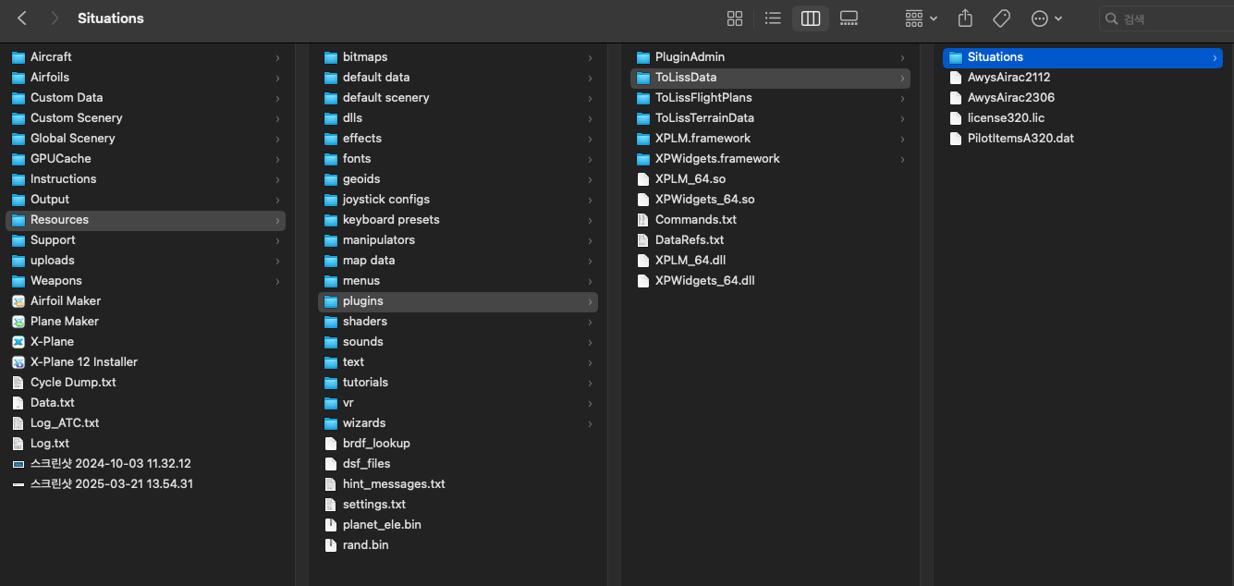Expand the ToLissFlightPlans folder chevron
This screenshot has height=586, width=1234.
pyautogui.click(x=902, y=98)
